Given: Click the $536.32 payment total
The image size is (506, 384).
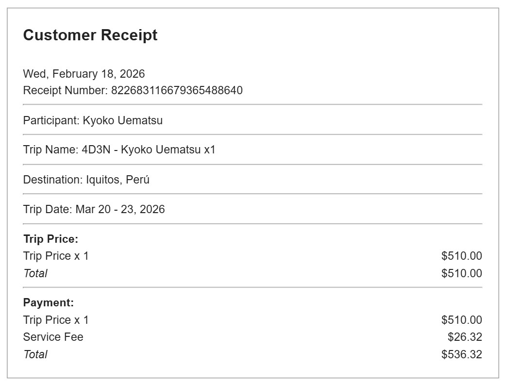Looking at the screenshot, I should (x=461, y=354).
